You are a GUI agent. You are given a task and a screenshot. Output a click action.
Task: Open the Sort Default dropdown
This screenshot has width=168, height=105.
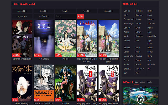(44, 16)
